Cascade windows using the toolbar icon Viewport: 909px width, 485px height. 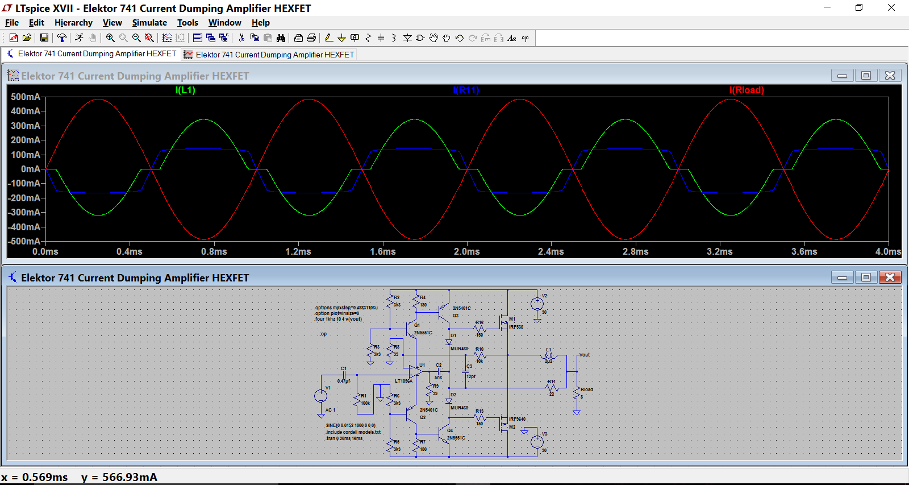(211, 38)
